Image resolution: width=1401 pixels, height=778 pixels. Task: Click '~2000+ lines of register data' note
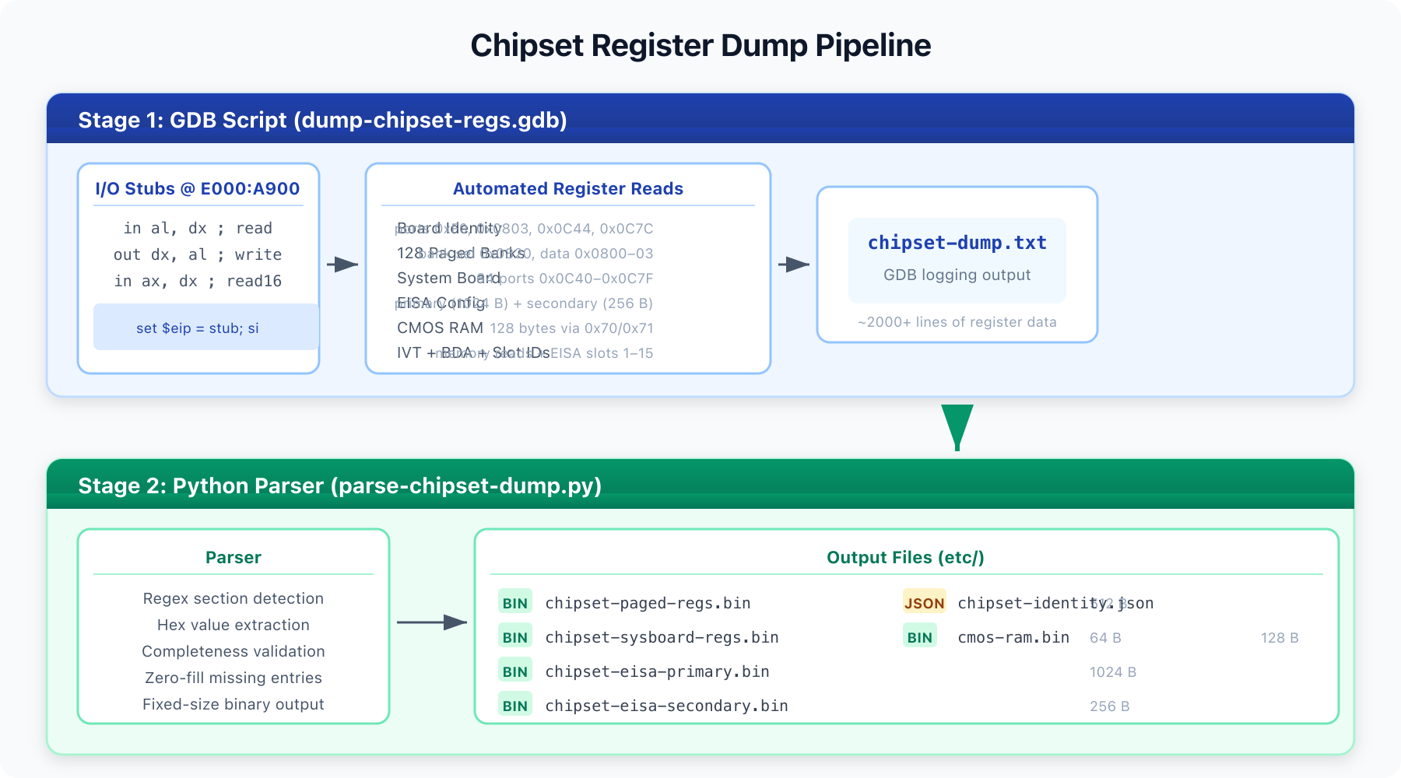[957, 322]
